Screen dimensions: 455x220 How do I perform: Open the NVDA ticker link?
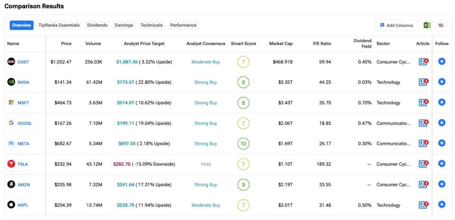pos(24,82)
